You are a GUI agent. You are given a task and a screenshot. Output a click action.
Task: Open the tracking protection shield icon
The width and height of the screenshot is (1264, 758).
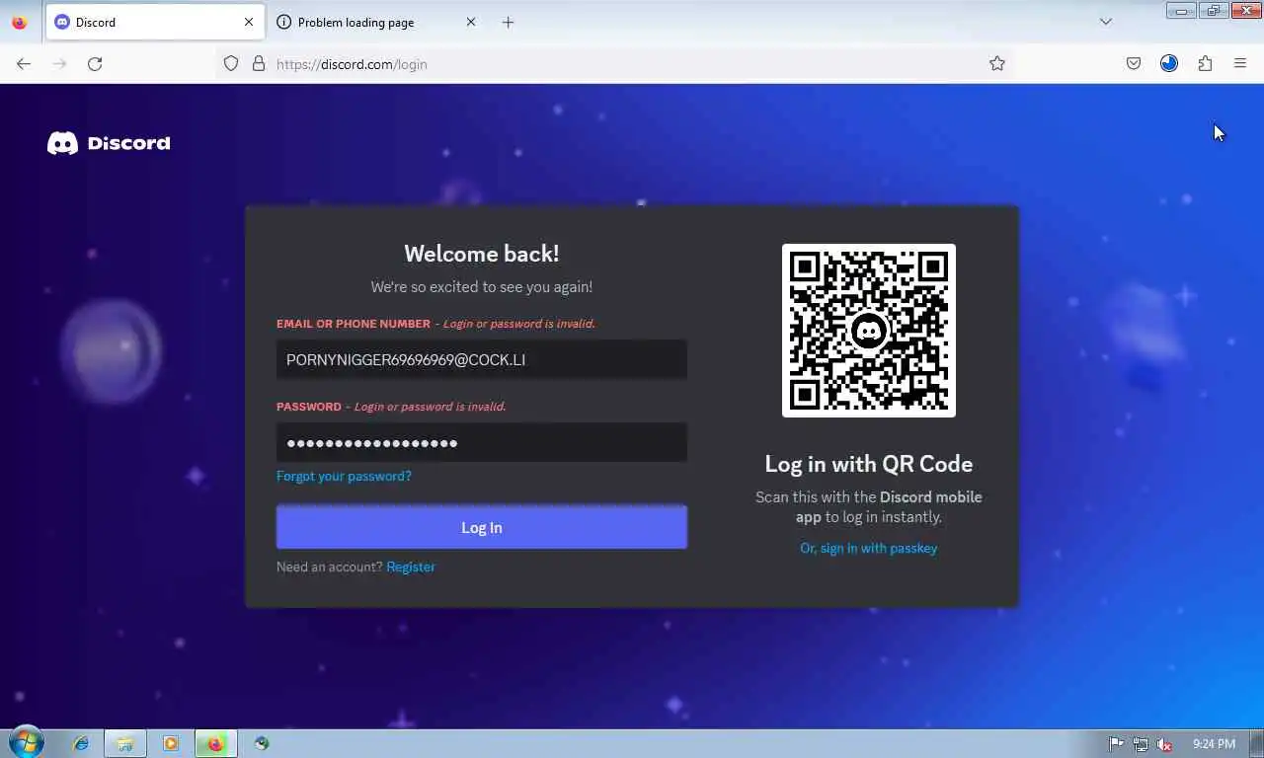tap(231, 64)
